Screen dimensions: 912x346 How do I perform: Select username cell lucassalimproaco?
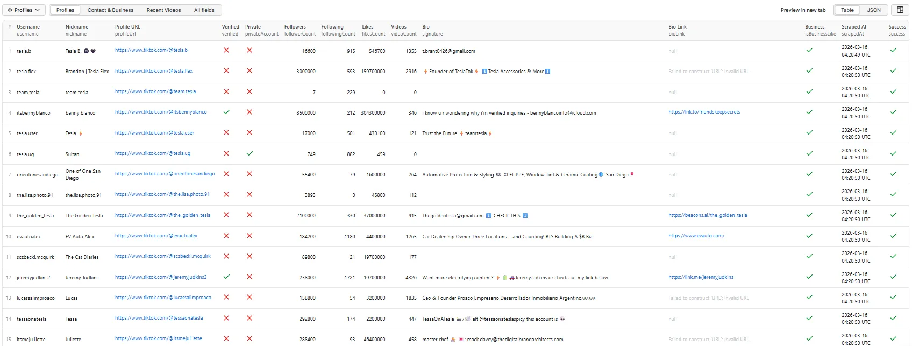(35, 298)
